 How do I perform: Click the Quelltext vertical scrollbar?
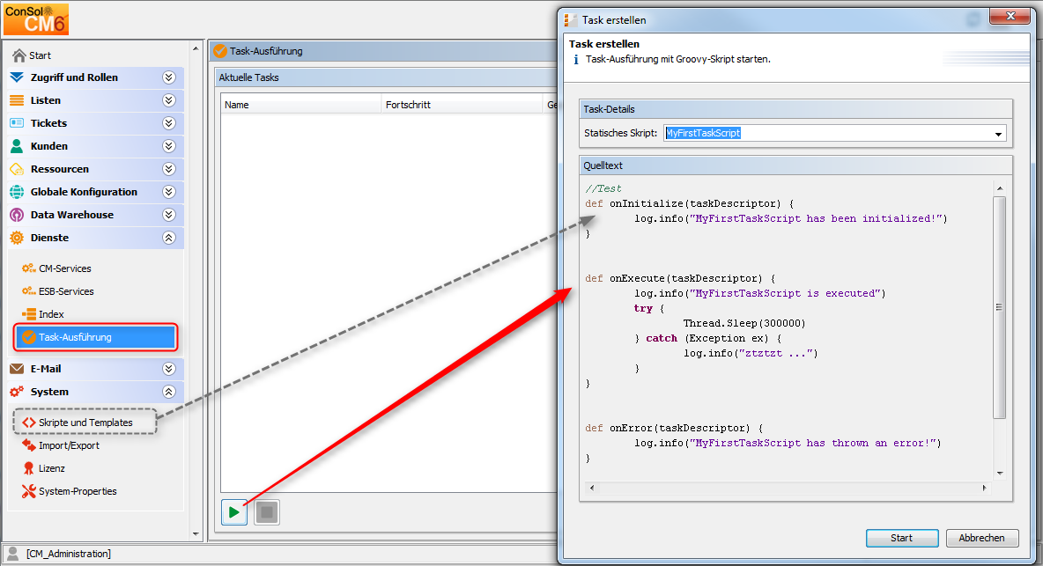coord(999,308)
